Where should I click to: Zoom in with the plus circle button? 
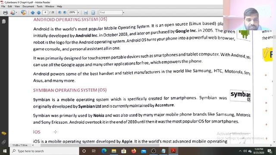click(65, 12)
